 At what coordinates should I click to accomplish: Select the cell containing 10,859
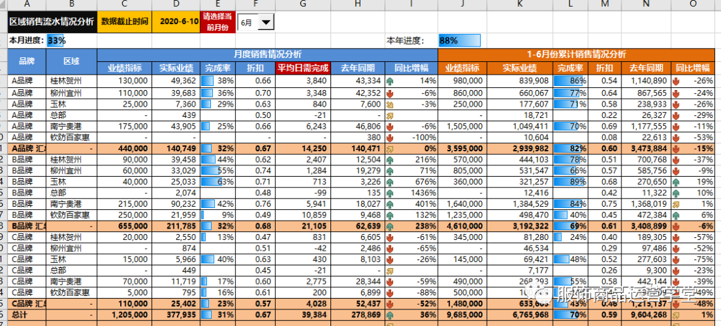coord(302,215)
